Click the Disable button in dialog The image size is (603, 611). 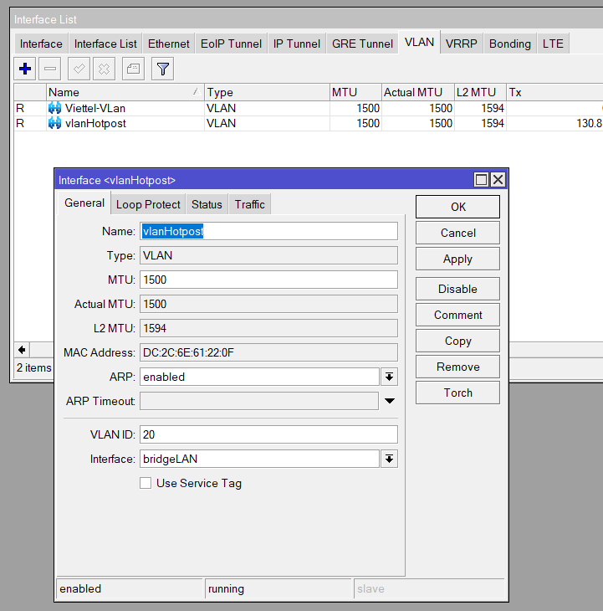pos(457,289)
